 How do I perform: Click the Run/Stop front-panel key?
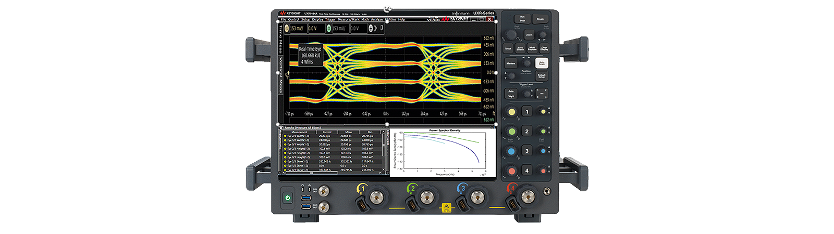[x=522, y=19]
